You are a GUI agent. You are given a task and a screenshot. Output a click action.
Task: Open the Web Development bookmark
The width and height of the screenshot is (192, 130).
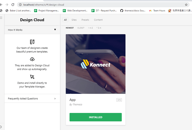(x=75, y=11)
